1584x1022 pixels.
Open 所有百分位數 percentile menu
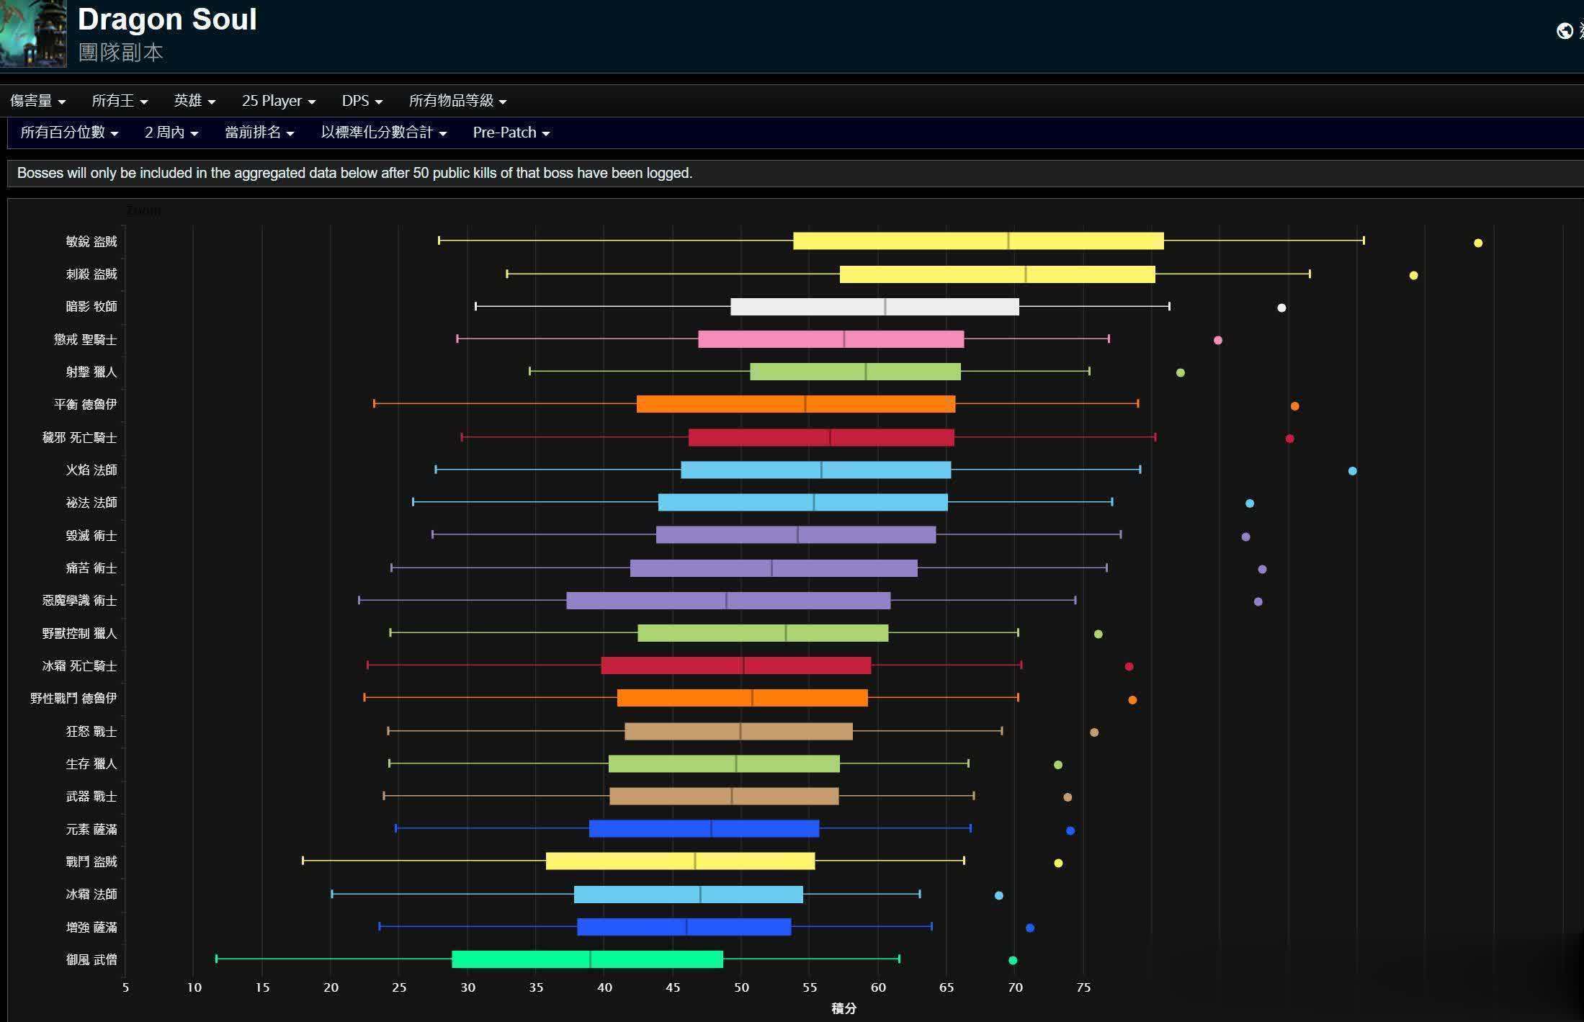pyautogui.click(x=69, y=133)
